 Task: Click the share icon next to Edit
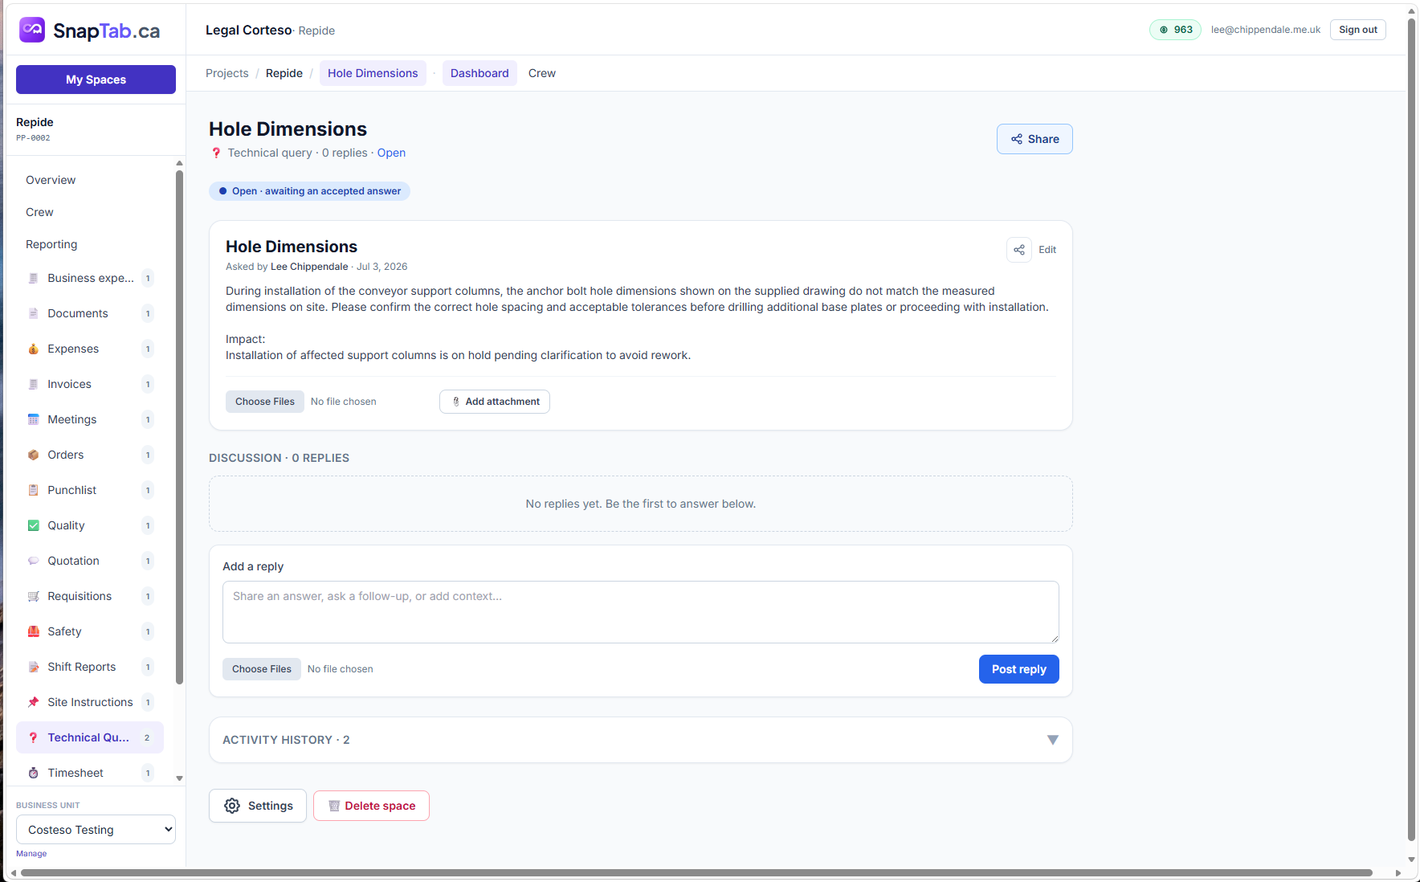pos(1019,250)
